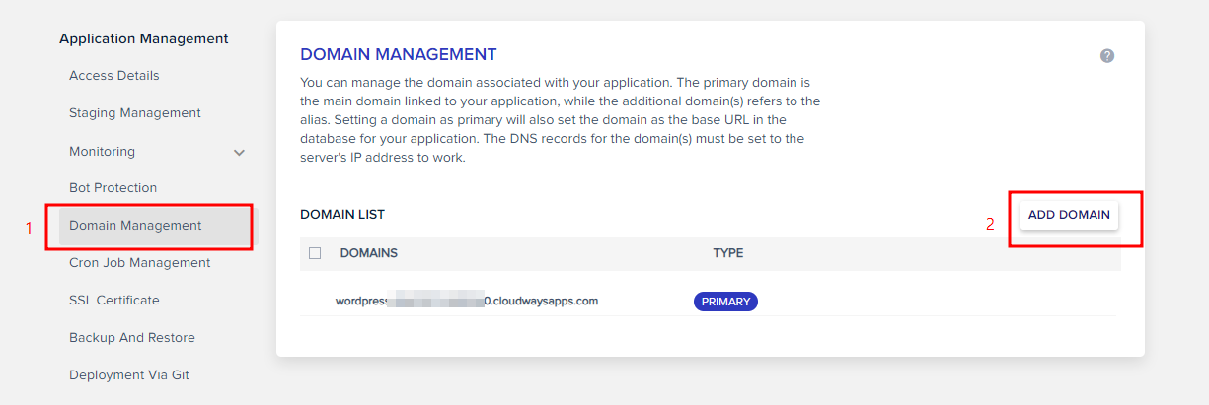Click the DOMAIN LIST heading
Image resolution: width=1209 pixels, height=405 pixels.
(x=342, y=214)
